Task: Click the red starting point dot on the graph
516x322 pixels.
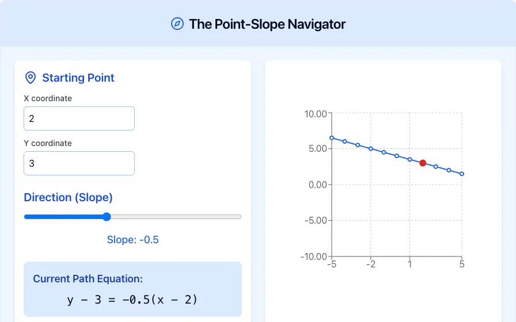Action: [x=423, y=163]
